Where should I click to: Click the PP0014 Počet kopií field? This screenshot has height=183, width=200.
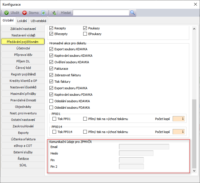[x=179, y=132]
